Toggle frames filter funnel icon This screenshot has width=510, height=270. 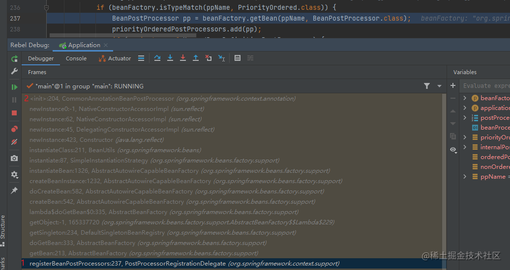(x=427, y=86)
